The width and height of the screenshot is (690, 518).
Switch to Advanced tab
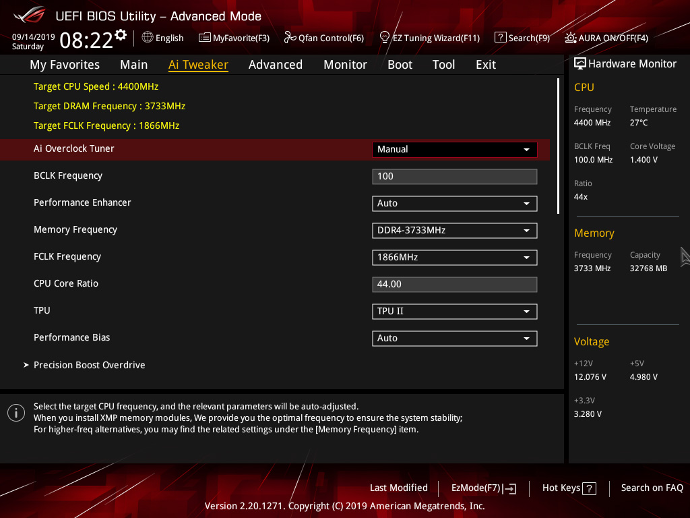pos(276,65)
